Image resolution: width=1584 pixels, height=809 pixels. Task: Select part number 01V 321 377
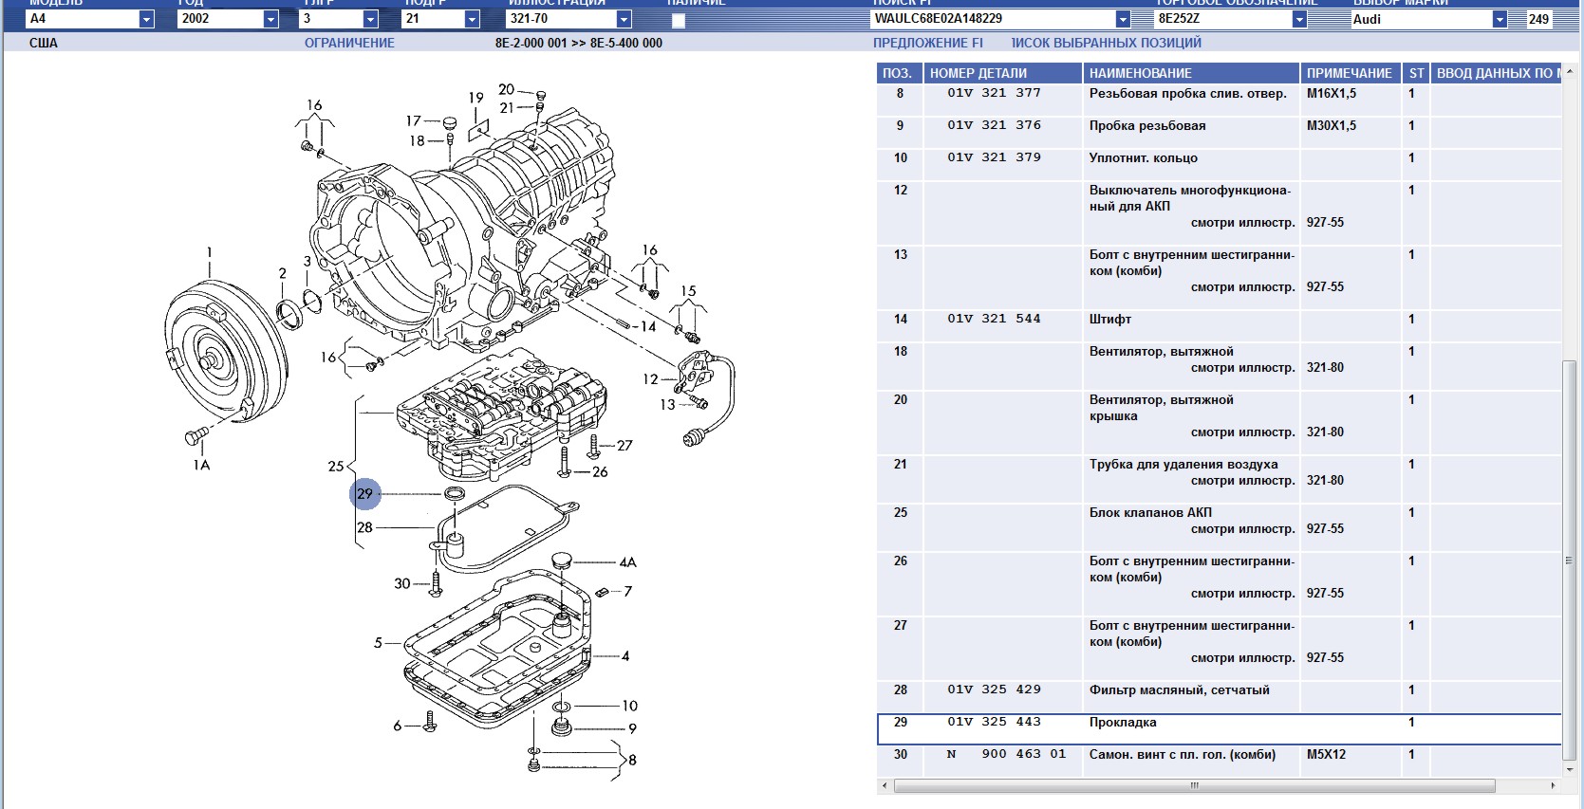(x=994, y=93)
